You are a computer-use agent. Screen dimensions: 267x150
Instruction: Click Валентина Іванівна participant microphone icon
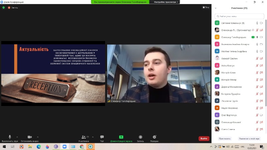[257, 44]
